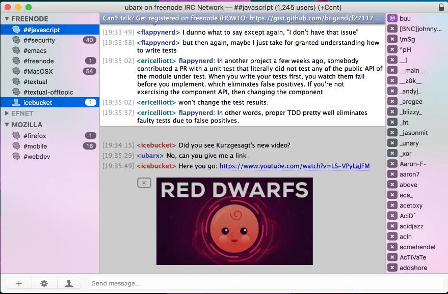The image size is (448, 294).
Task: Click the 19:33:49 flappynerd sender name
Action: point(158,32)
